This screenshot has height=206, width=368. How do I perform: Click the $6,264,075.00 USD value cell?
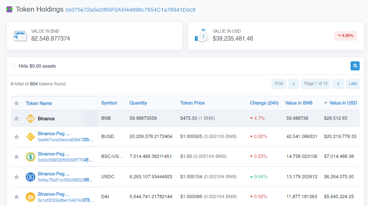pyautogui.click(x=339, y=177)
